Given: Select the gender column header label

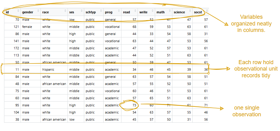Looking at the screenshot, I should click(x=28, y=12).
